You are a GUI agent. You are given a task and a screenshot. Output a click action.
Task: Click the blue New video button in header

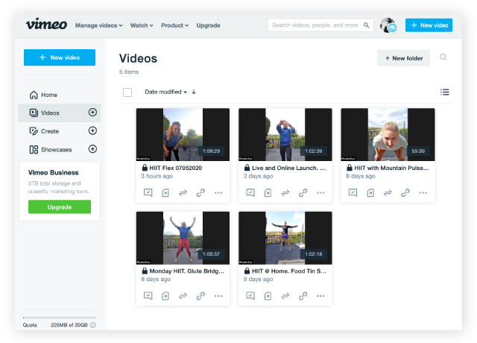pos(429,25)
